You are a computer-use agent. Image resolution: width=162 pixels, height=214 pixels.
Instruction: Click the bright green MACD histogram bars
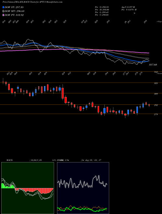pos(8,186)
